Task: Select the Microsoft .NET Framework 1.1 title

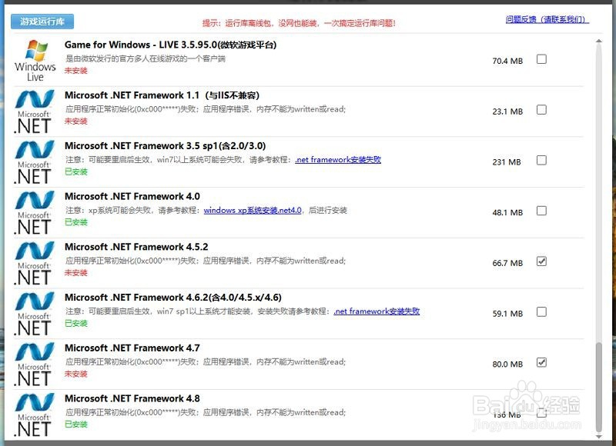Action: click(162, 95)
